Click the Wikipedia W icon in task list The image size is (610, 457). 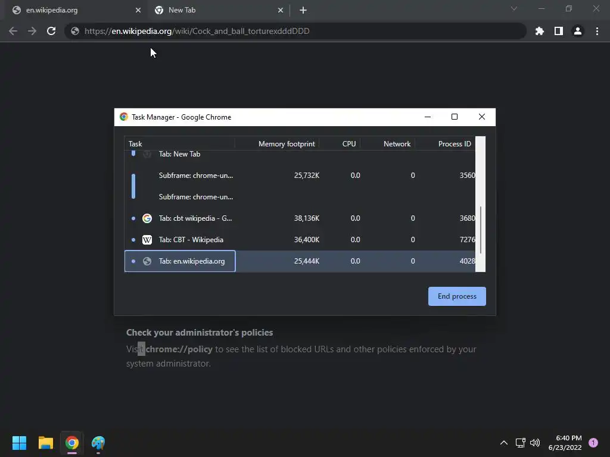[x=147, y=239]
